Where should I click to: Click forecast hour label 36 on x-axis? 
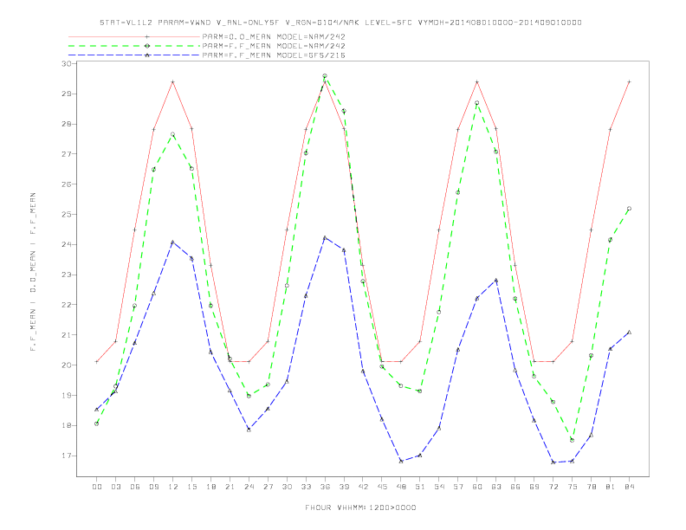point(325,487)
